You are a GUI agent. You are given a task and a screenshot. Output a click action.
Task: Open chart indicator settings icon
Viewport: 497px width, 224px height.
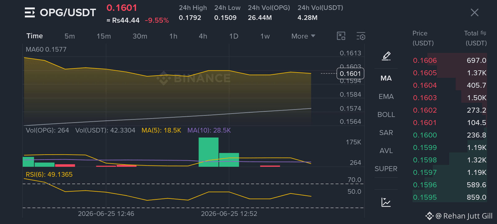coord(361,36)
